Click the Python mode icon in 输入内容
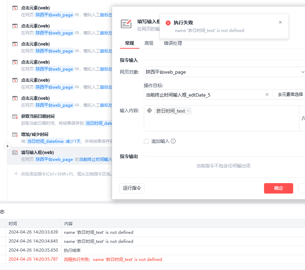Screen dimensions: 305x270 point(149,111)
